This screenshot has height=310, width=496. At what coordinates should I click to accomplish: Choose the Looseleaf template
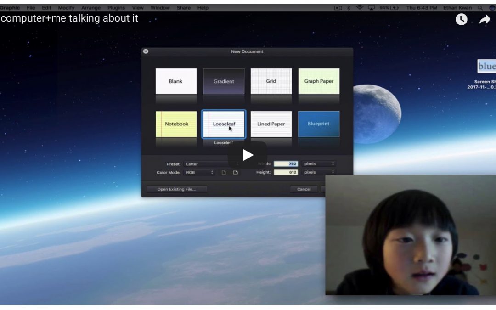tap(224, 124)
